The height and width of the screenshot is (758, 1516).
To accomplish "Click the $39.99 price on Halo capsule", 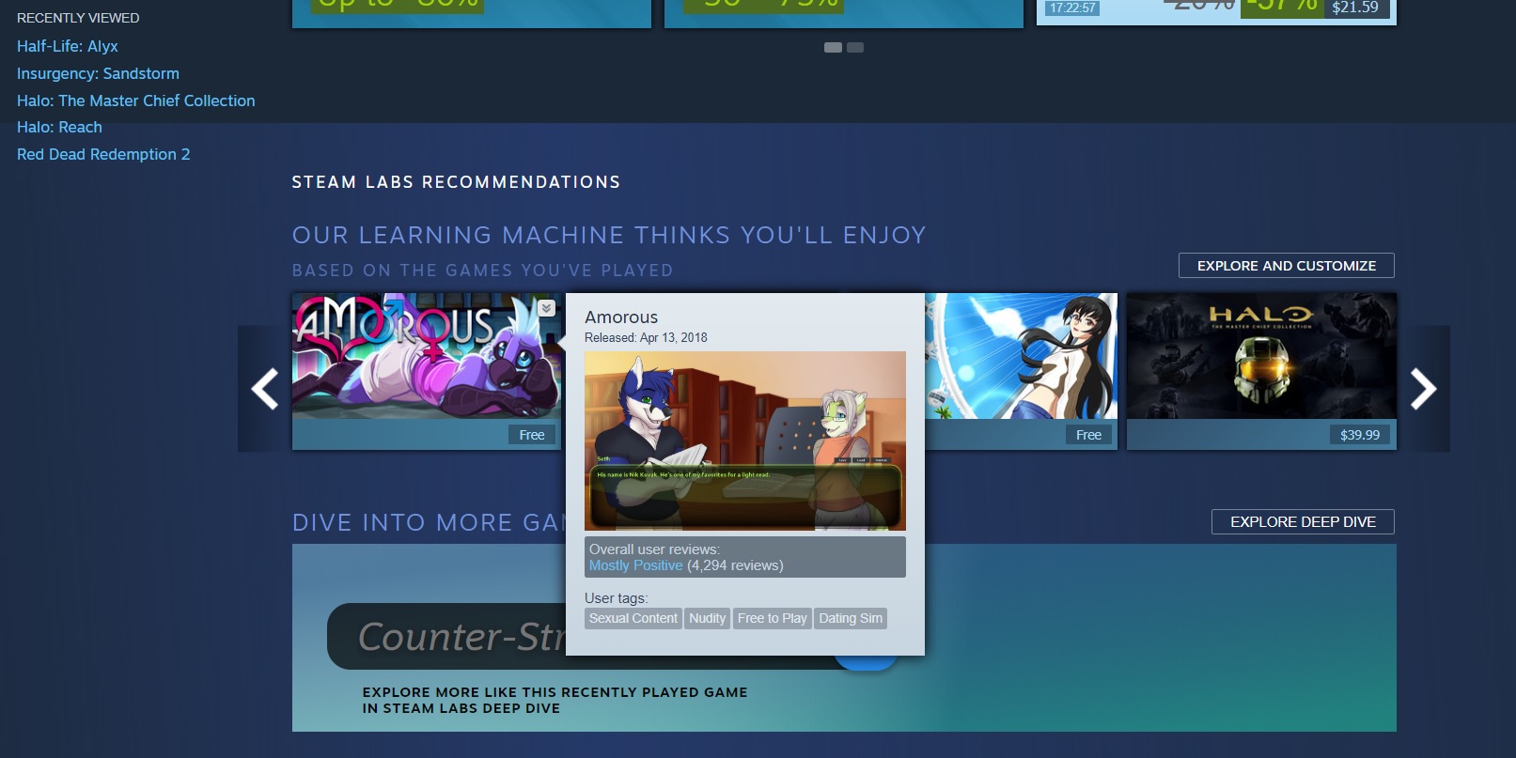I will (x=1360, y=435).
